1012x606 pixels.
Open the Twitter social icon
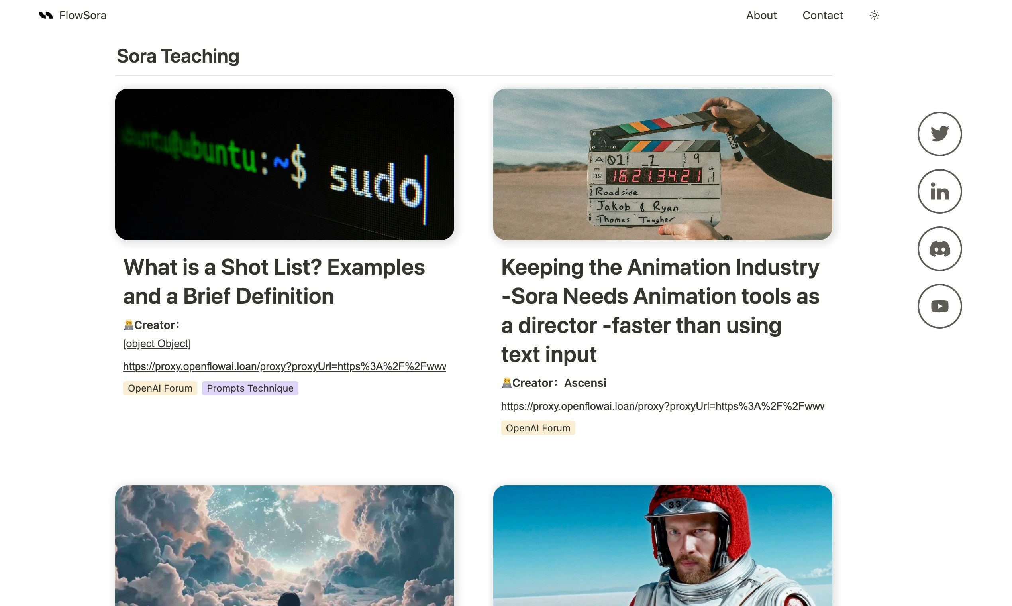pos(939,134)
